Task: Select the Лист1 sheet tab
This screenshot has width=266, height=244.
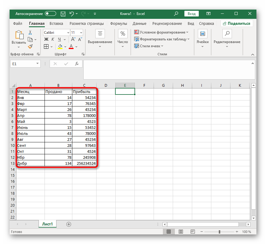Action: click(48, 224)
